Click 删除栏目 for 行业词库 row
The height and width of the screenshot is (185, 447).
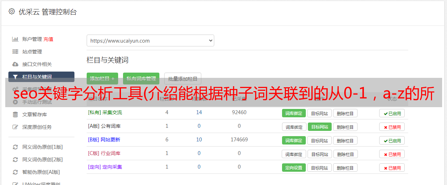click(345, 154)
